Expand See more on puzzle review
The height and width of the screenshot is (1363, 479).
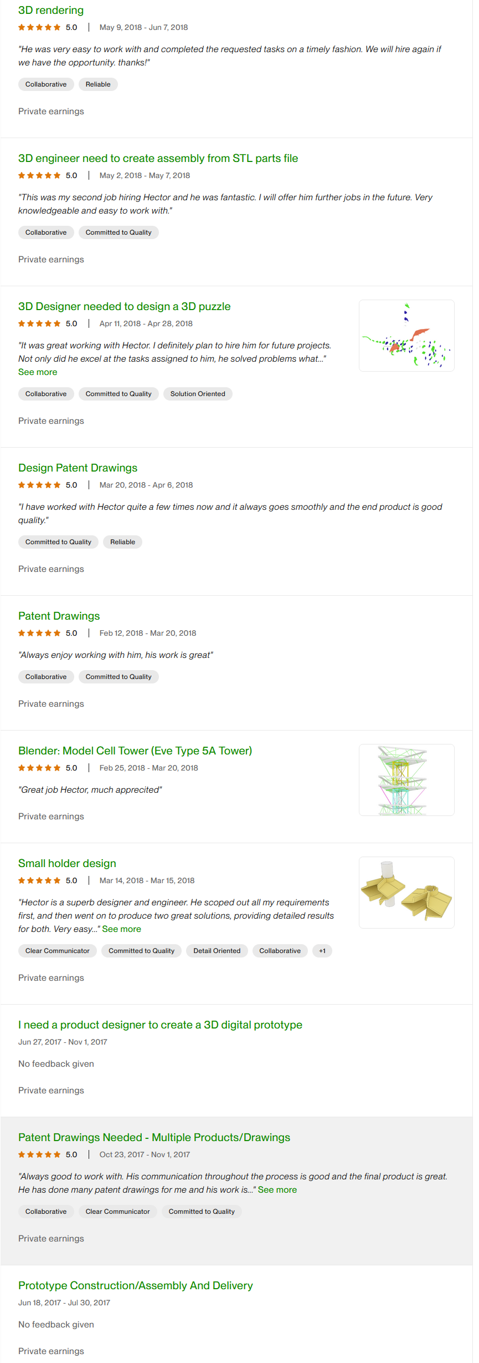pos(38,372)
